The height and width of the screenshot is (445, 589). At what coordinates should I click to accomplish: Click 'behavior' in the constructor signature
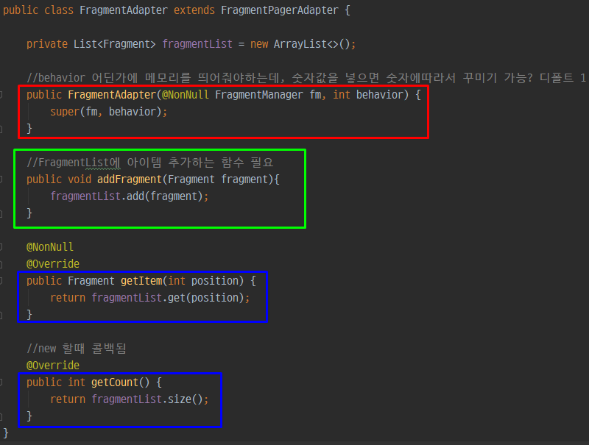pyautogui.click(x=379, y=95)
